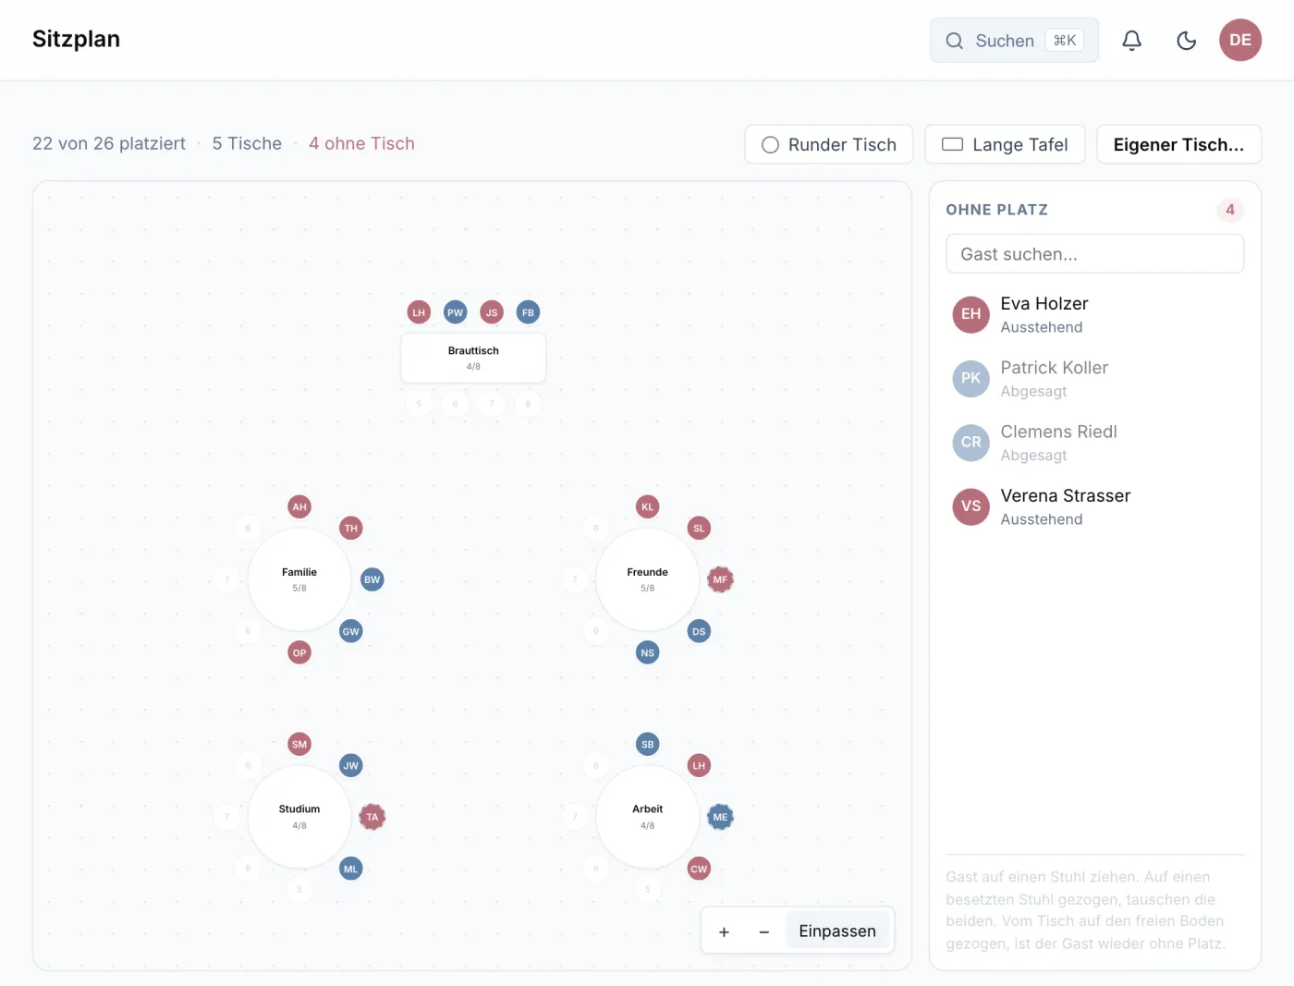The image size is (1294, 986).
Task: Zoom out with the minus button
Action: coord(764,931)
